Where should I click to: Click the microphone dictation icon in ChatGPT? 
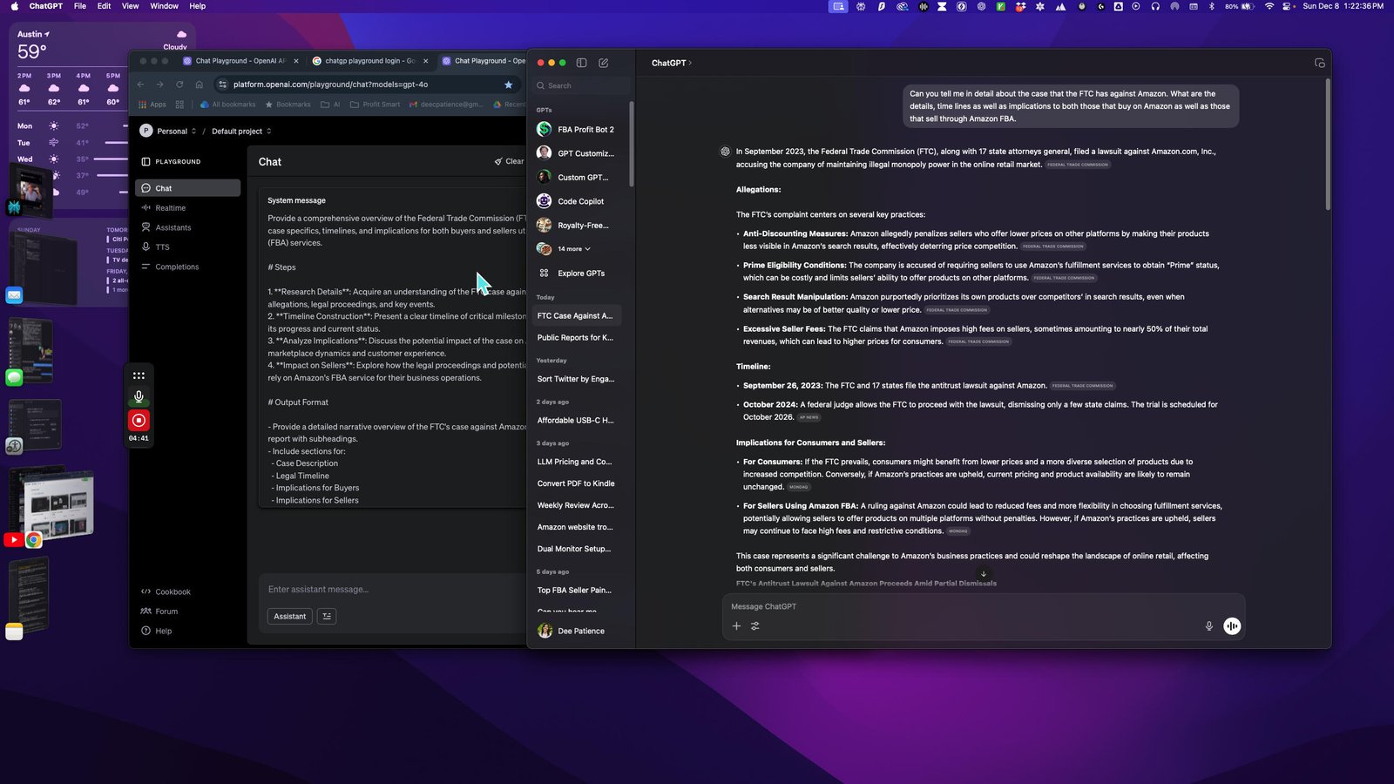tap(1208, 625)
